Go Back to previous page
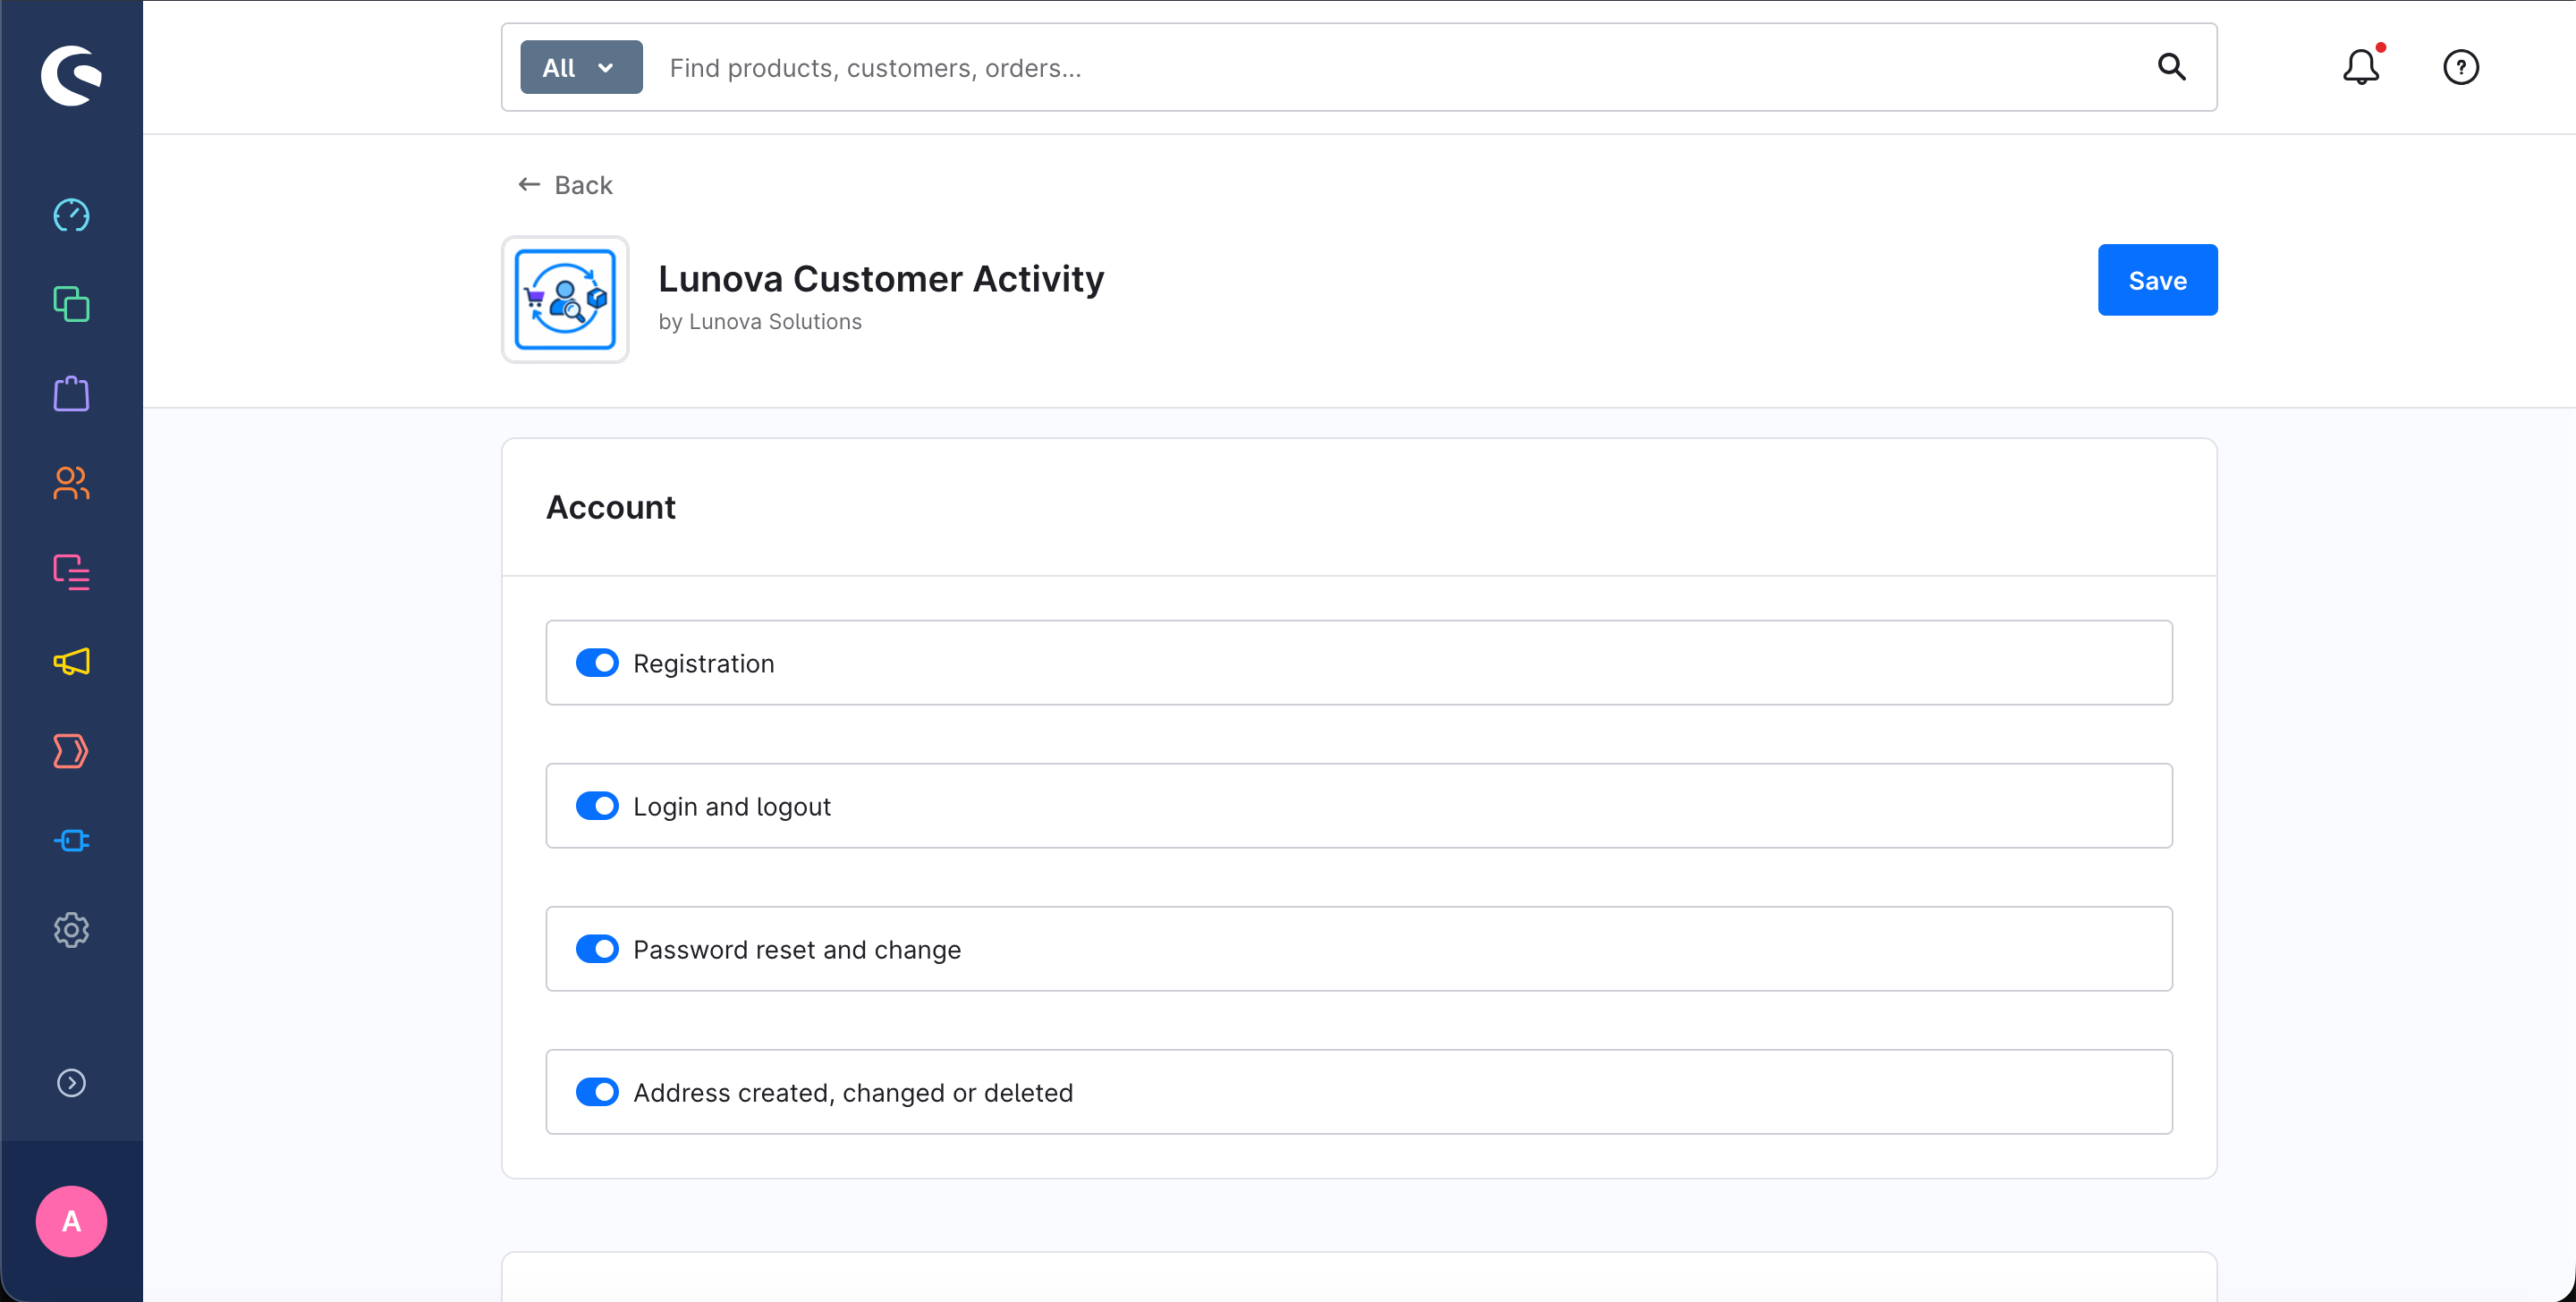The width and height of the screenshot is (2576, 1302). tap(565, 185)
